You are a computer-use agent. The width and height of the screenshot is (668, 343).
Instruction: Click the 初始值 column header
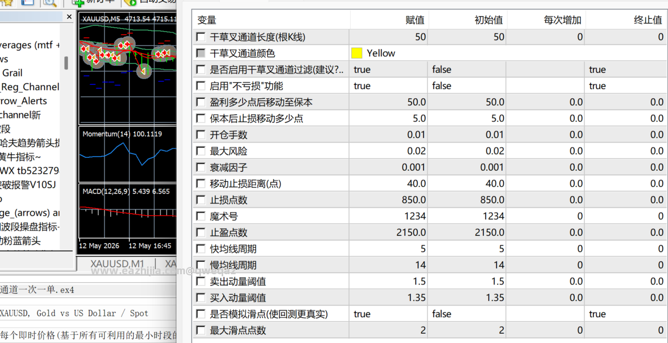(468, 20)
